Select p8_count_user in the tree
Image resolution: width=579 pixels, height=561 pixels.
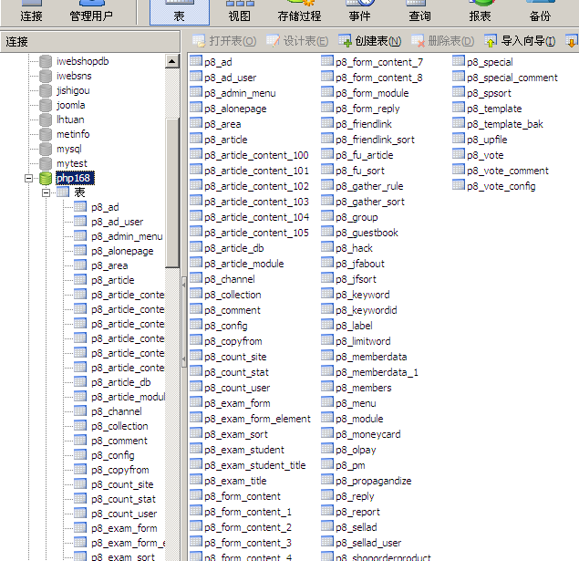pyautogui.click(x=124, y=514)
